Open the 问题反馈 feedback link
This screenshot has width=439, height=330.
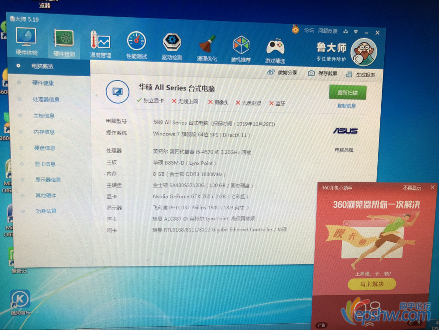[328, 31]
